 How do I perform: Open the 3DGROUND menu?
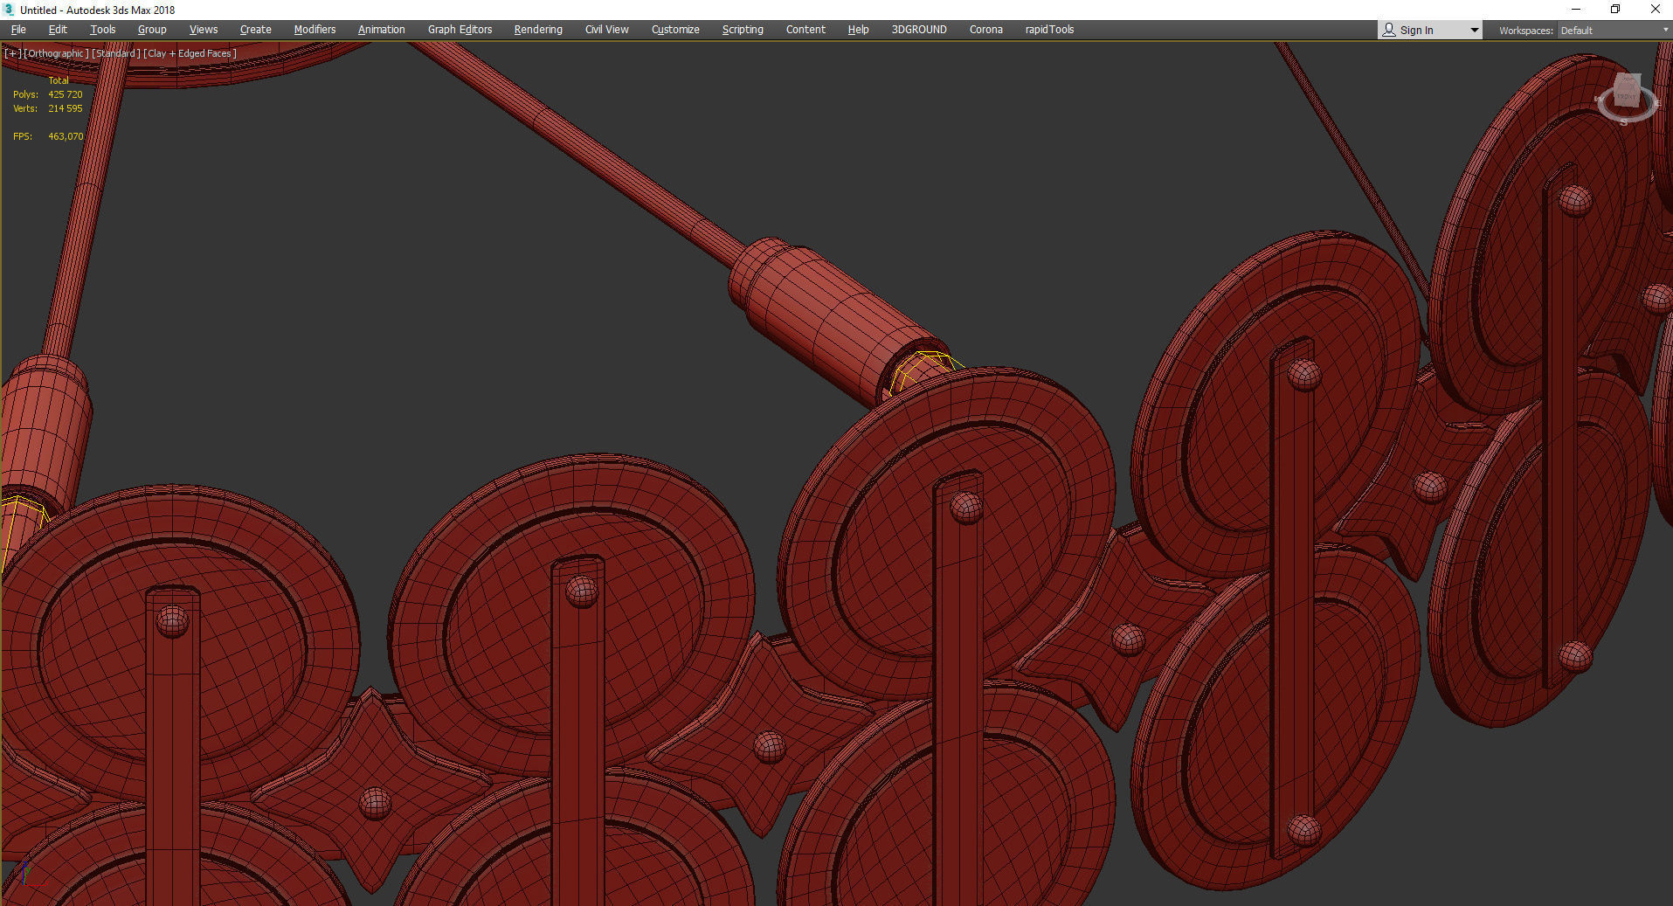tap(919, 30)
